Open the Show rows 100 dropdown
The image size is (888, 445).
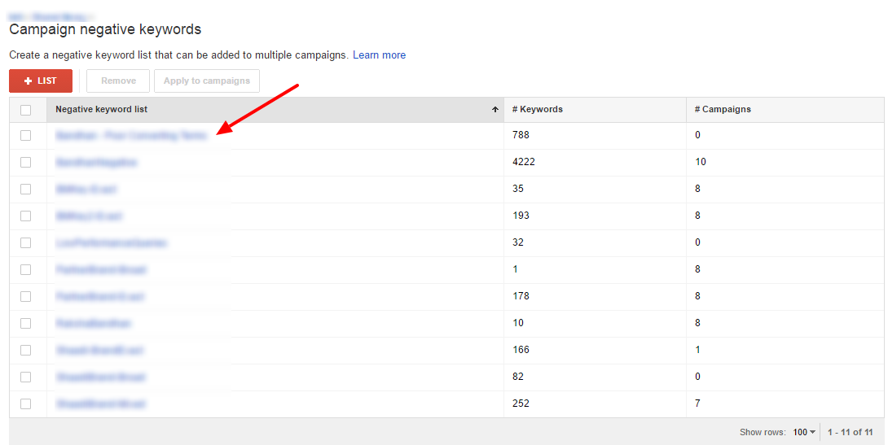click(803, 432)
